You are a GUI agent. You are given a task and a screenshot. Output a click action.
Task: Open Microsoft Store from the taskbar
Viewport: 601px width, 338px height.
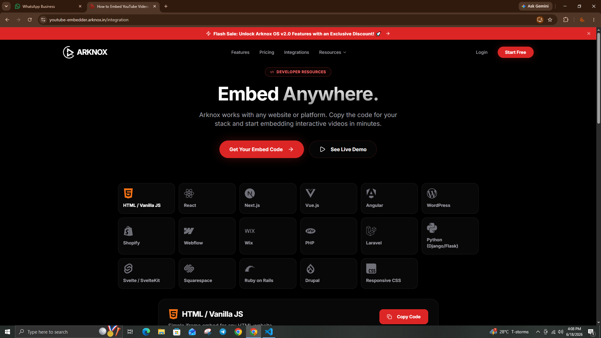tap(177, 332)
